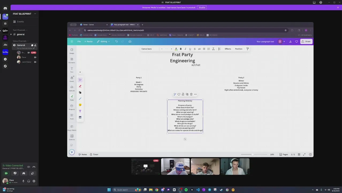342x193 pixels.
Task: Open the Resize menu in Canva
Action: pyautogui.click(x=88, y=42)
